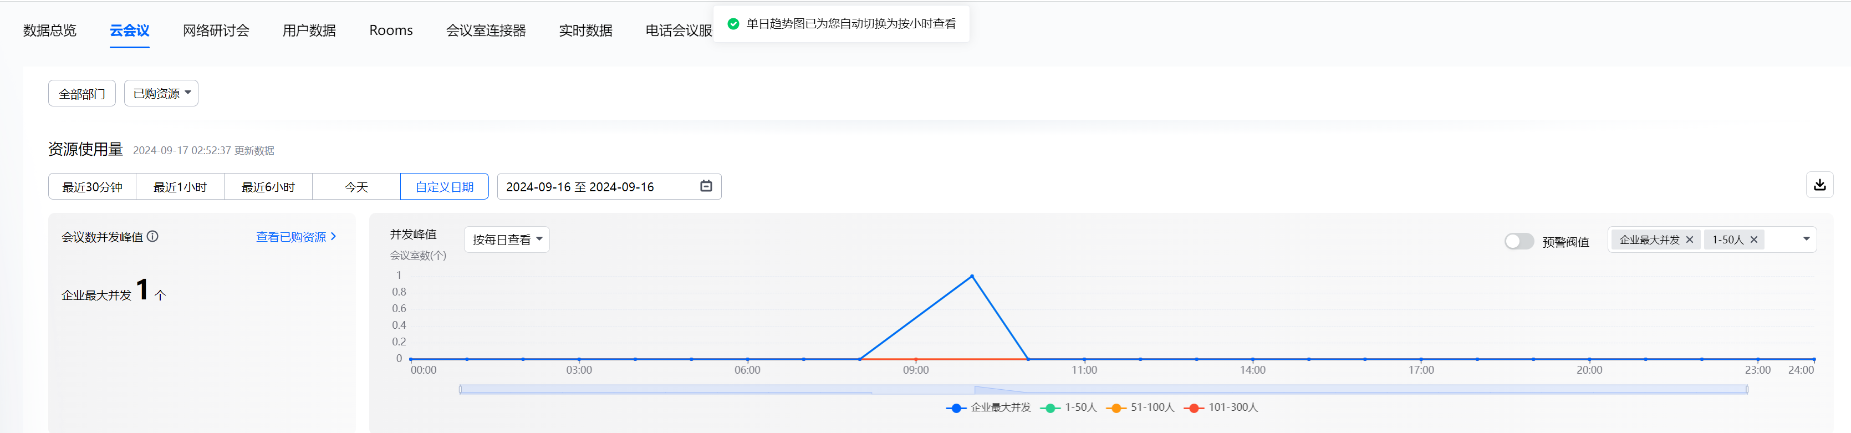Switch to 网络研讨会 tab
Viewport: 1851px width, 433px height.
click(x=216, y=30)
